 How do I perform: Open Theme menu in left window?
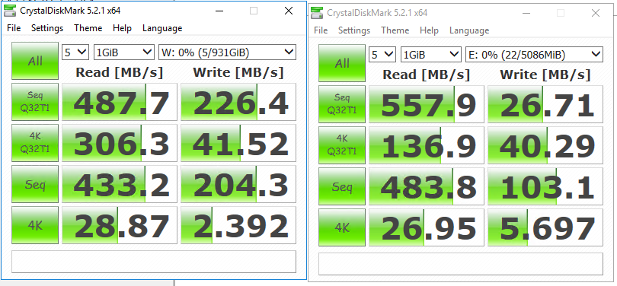[x=88, y=28]
